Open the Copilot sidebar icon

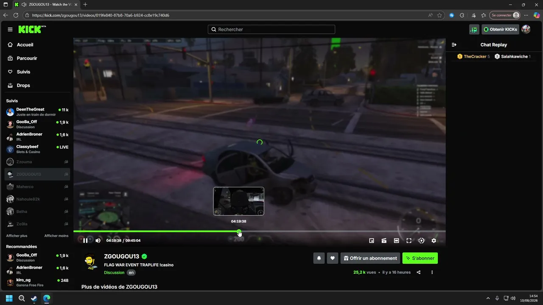tap(537, 15)
